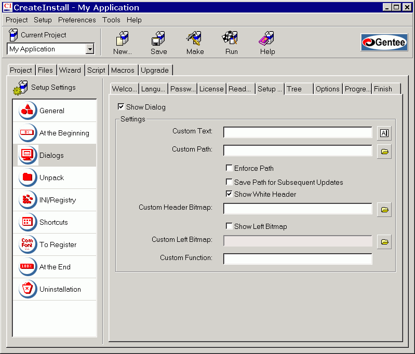Browse for Custom Header Bitmap file

click(x=384, y=209)
